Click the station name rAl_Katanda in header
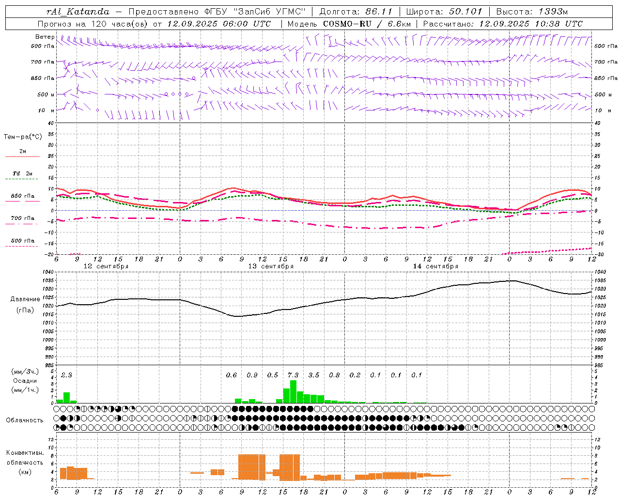 (77, 12)
